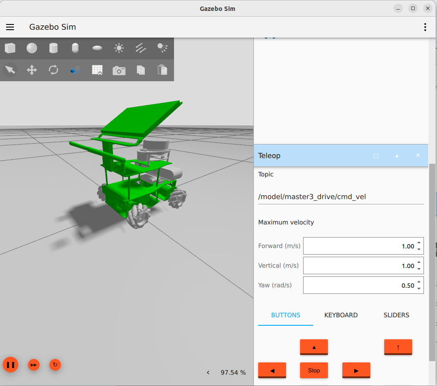
Task: Open the three-dot plugins menu
Action: pos(425,27)
